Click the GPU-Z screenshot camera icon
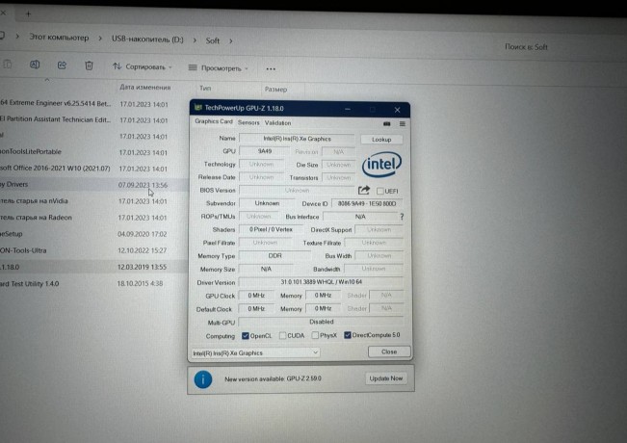This screenshot has width=627, height=443. coord(387,123)
